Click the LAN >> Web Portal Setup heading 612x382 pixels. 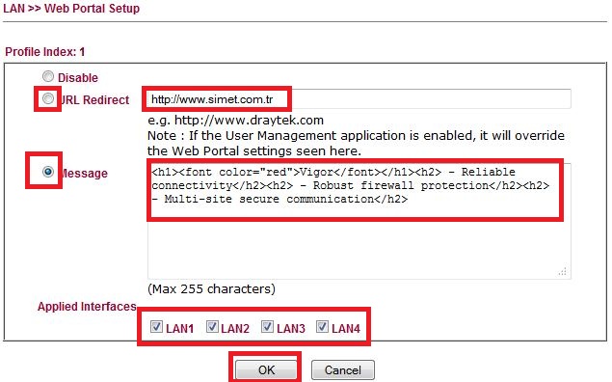point(71,9)
